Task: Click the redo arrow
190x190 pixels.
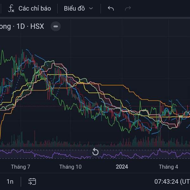Action: click(x=128, y=8)
